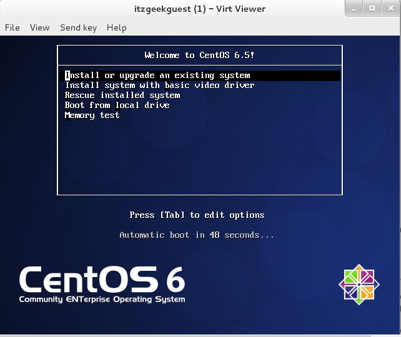Image resolution: width=401 pixels, height=337 pixels.
Task: Click the large 'CentOS 6' logo text
Action: point(102,280)
